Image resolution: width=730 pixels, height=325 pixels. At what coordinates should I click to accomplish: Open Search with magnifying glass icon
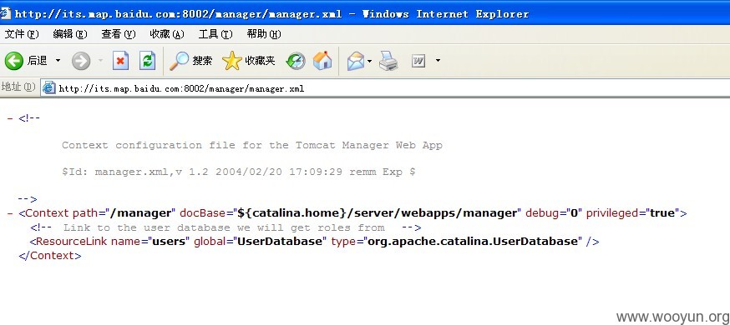coord(179,61)
